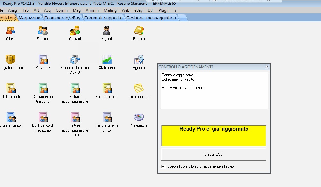Switch to Forum di supporto tab
Viewport: 321px width, 187px height.
[x=103, y=18]
